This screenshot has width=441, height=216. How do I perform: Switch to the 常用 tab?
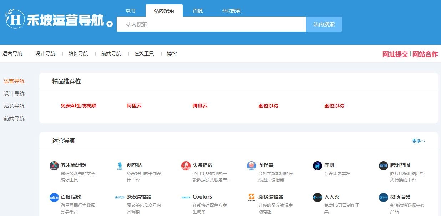(131, 10)
